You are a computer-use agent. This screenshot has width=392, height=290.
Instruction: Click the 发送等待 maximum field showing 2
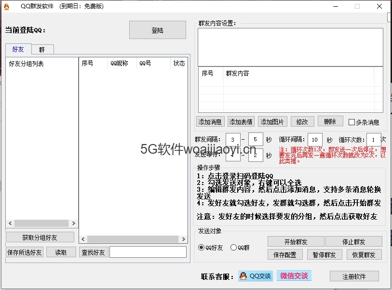(256, 155)
